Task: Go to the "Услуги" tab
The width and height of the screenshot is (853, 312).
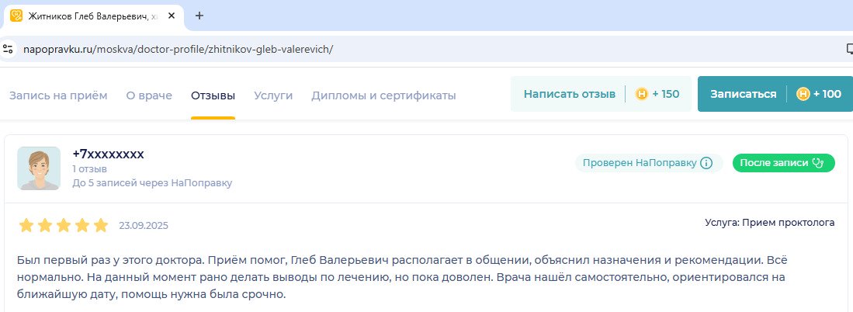Action: (x=273, y=95)
